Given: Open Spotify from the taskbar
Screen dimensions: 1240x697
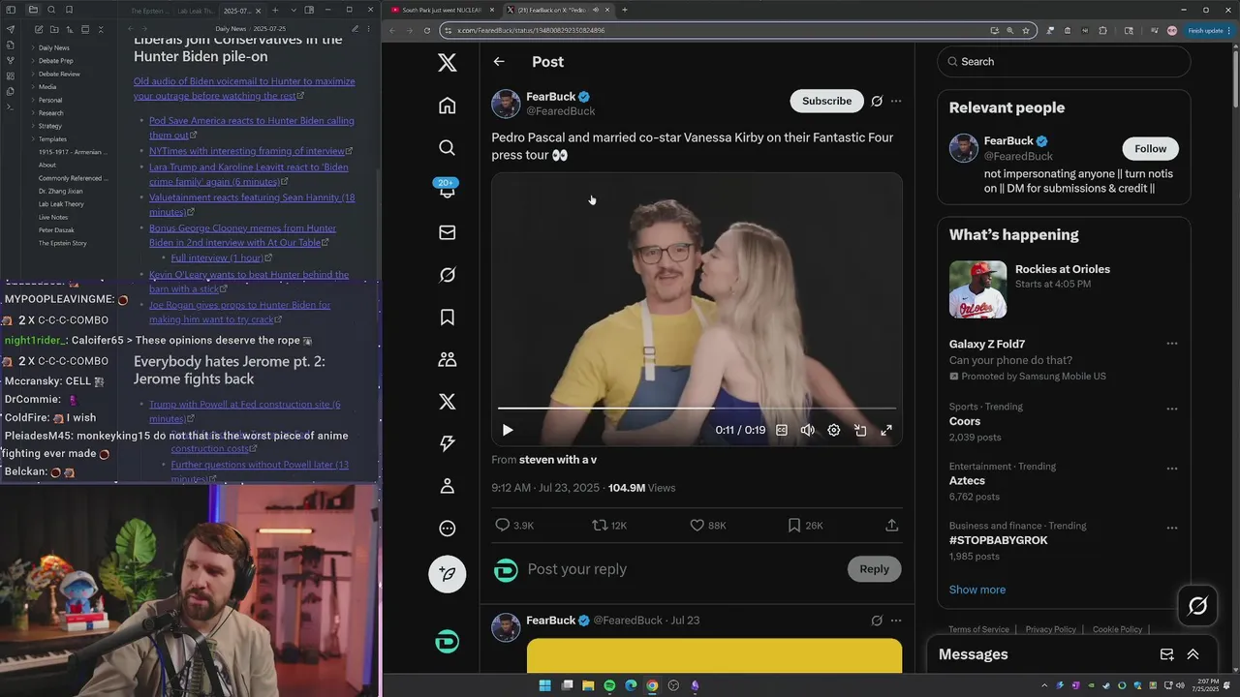Looking at the screenshot, I should 609,685.
